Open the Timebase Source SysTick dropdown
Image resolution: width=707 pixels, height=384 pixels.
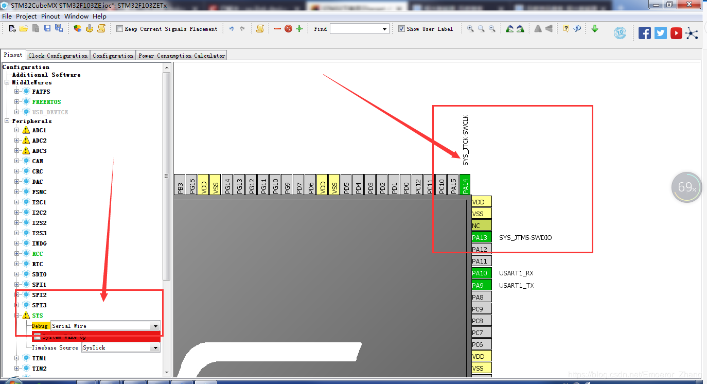[155, 347]
